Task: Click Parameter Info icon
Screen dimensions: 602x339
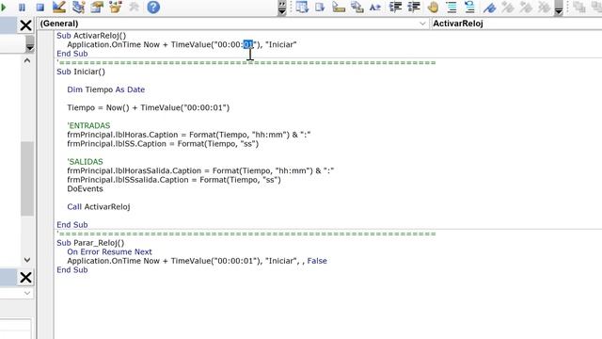Action: point(357,7)
